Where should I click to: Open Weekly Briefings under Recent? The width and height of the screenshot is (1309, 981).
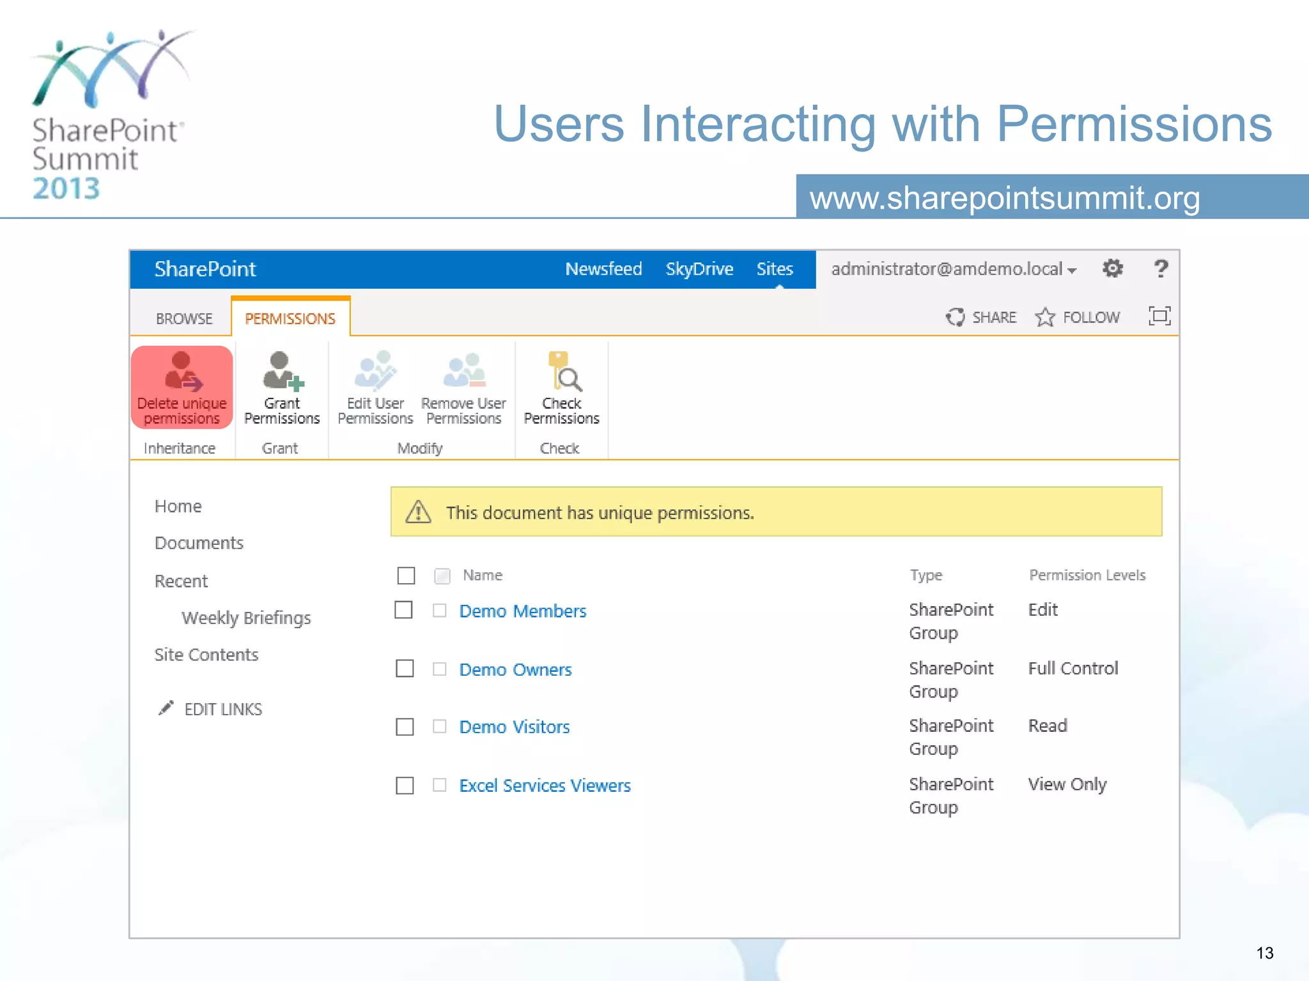246,618
